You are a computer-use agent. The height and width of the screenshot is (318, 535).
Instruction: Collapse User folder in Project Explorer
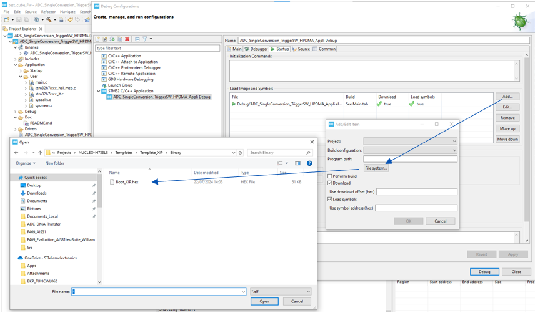[x=21, y=77]
